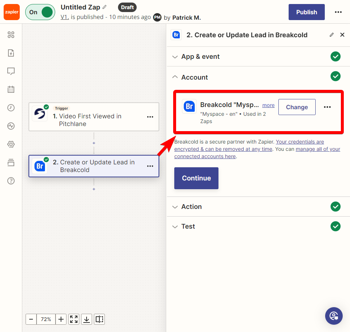Add step after Breakcold action
The width and height of the screenshot is (350, 332).
pos(94,189)
